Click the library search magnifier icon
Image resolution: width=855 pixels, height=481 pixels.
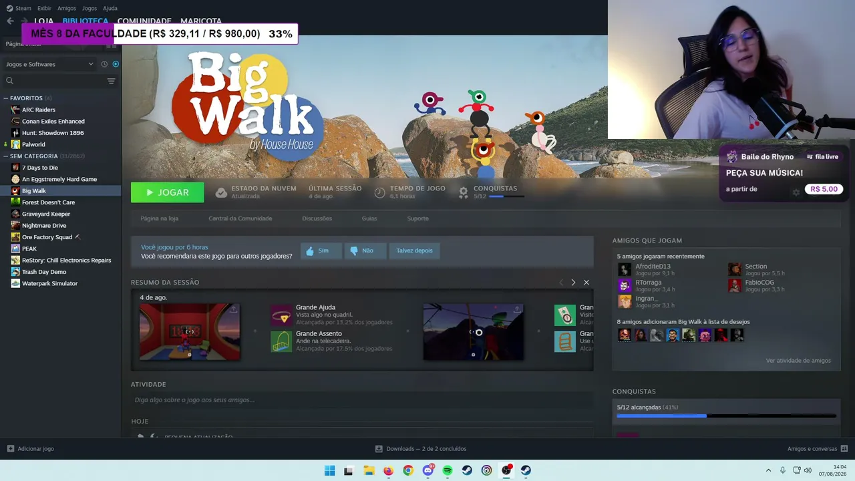coord(9,81)
